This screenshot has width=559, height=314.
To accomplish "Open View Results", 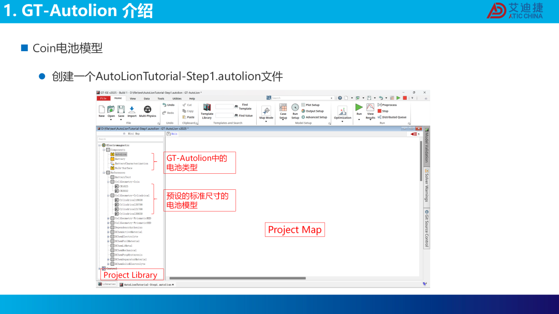I will (371, 111).
